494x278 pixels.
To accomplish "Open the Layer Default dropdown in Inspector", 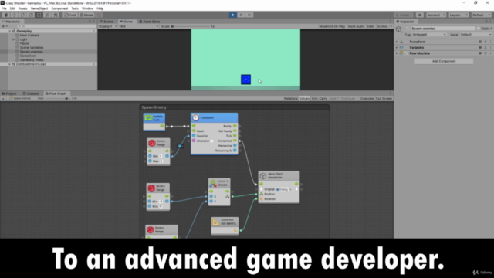I will 475,34.
